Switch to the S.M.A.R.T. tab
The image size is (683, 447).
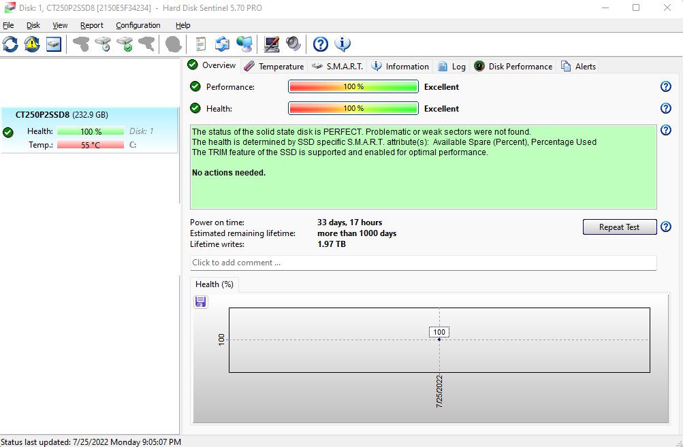338,67
